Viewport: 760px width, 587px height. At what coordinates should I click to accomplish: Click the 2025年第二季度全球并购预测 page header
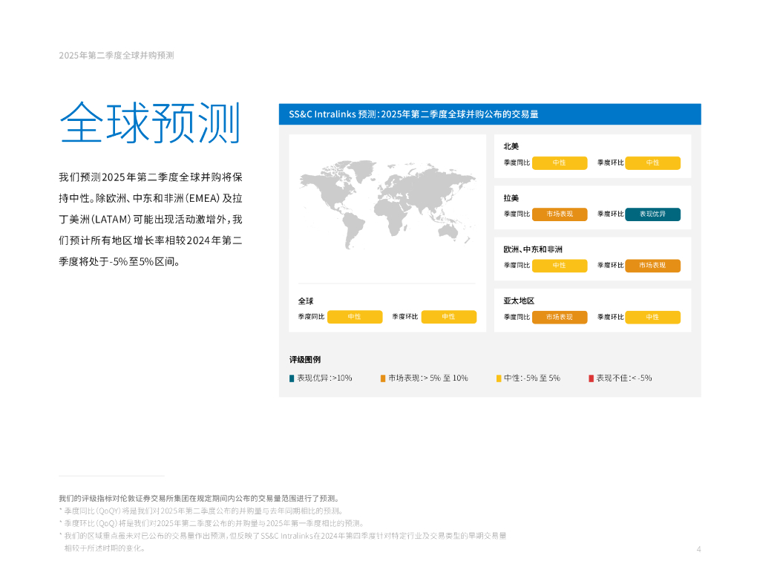click(x=117, y=56)
